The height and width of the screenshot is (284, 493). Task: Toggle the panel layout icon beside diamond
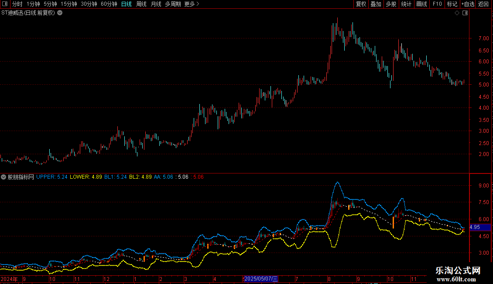(x=465, y=13)
